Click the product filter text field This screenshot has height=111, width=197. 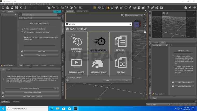[x=39, y=15]
